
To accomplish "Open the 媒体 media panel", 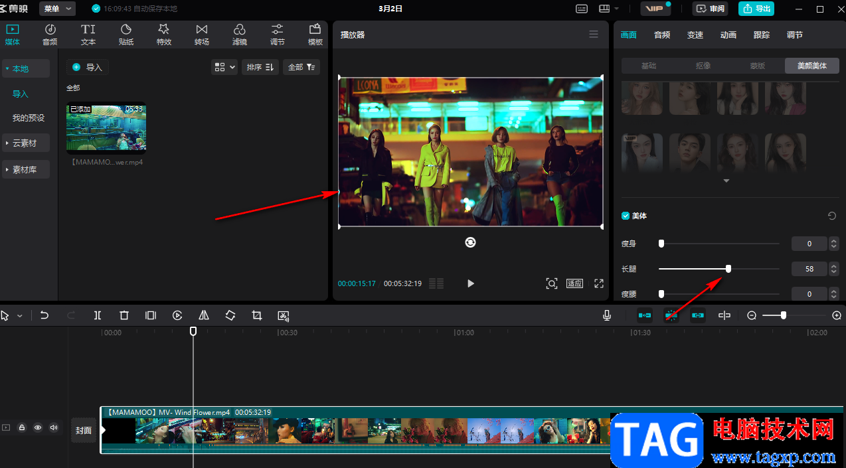I will (x=13, y=35).
